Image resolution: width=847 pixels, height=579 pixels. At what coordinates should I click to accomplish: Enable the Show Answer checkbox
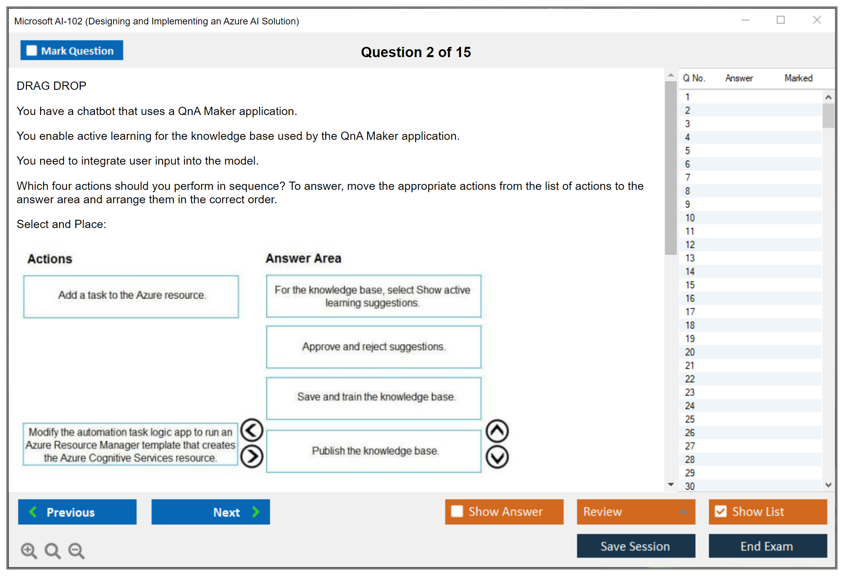coord(457,511)
